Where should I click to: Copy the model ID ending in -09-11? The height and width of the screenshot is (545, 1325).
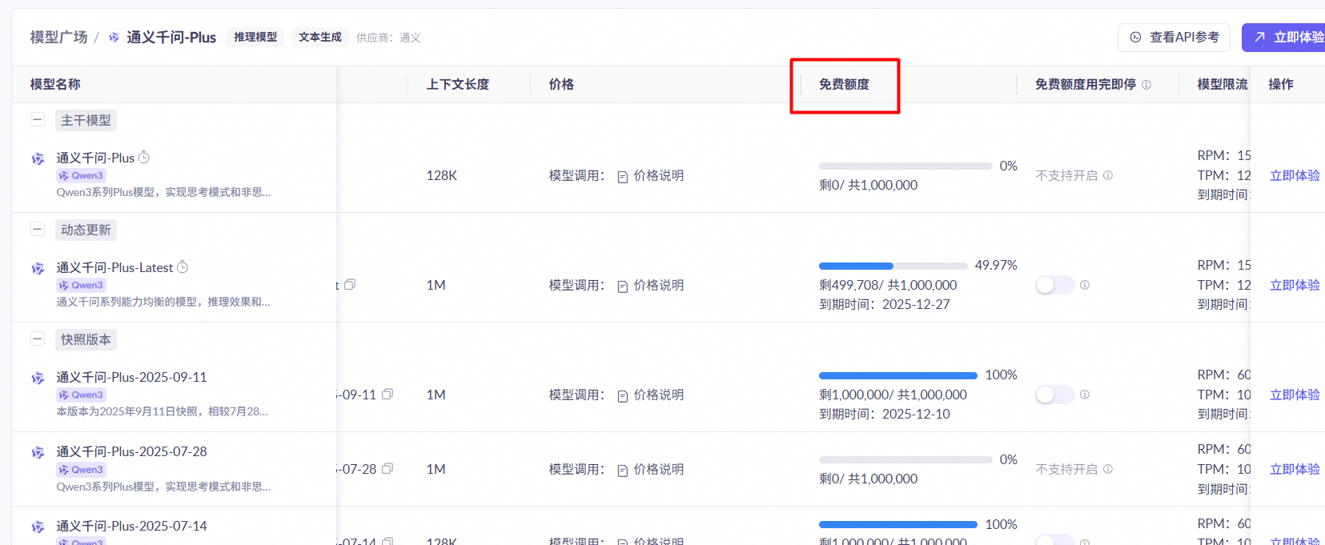(387, 394)
